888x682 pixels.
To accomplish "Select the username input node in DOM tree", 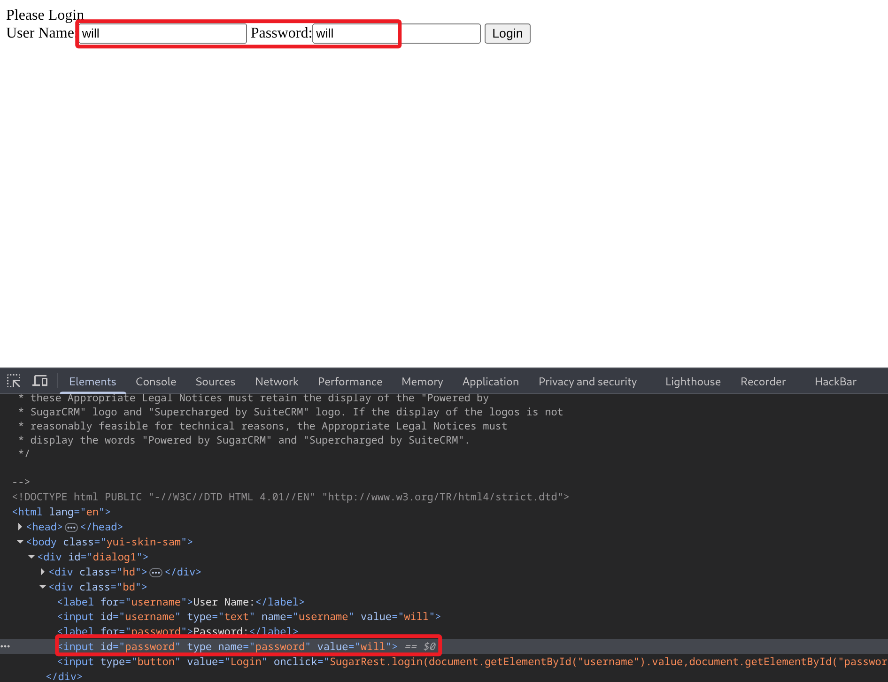I will [x=248, y=616].
